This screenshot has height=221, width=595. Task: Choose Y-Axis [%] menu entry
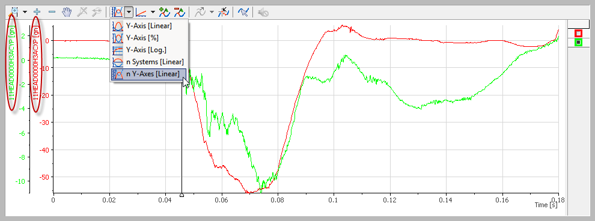pyautogui.click(x=149, y=38)
